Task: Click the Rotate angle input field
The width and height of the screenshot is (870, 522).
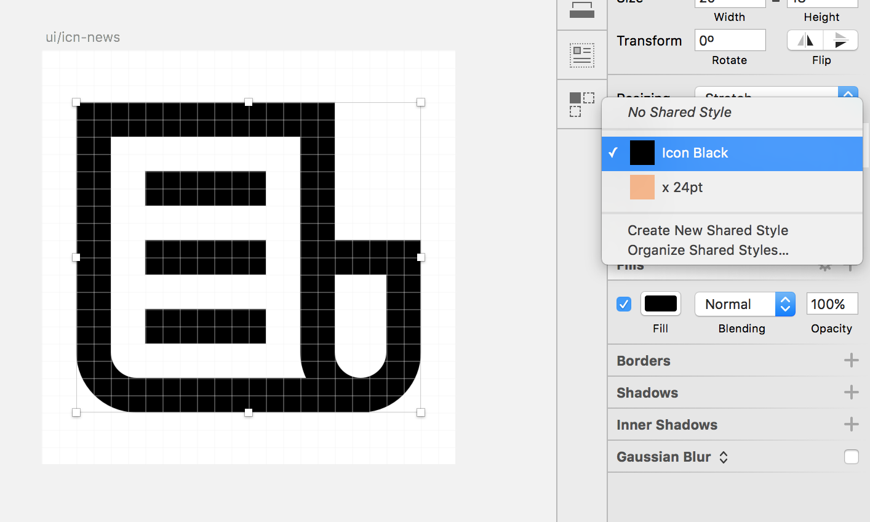Action: (730, 41)
